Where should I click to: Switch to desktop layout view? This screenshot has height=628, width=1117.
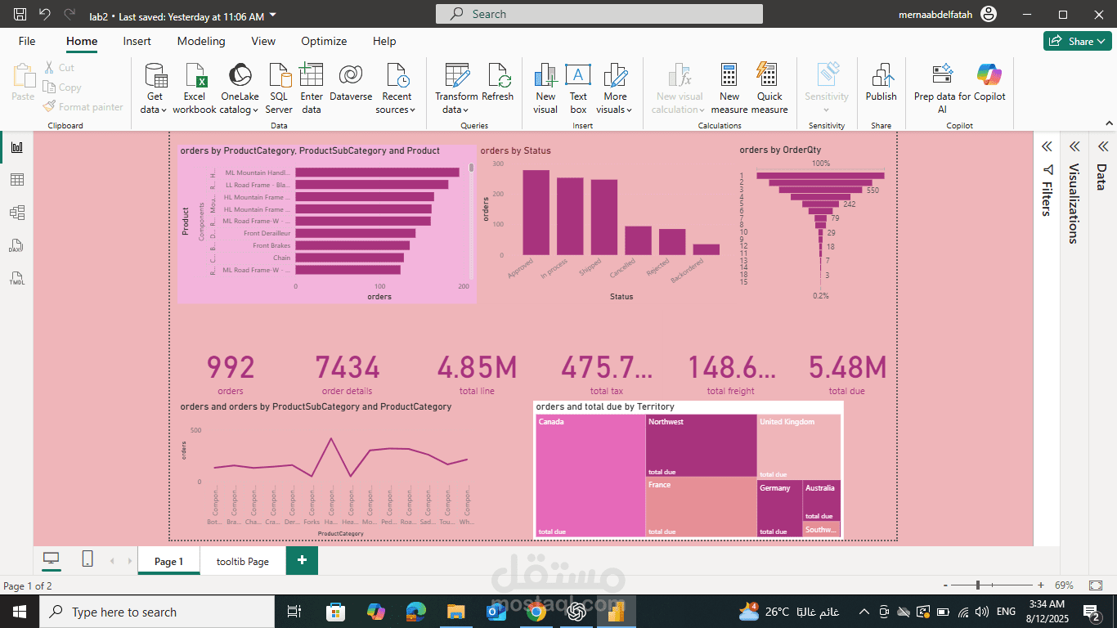[52, 559]
